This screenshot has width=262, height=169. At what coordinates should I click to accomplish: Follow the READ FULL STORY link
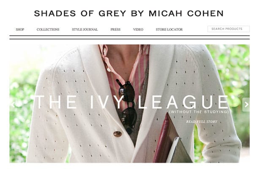pos(202,122)
